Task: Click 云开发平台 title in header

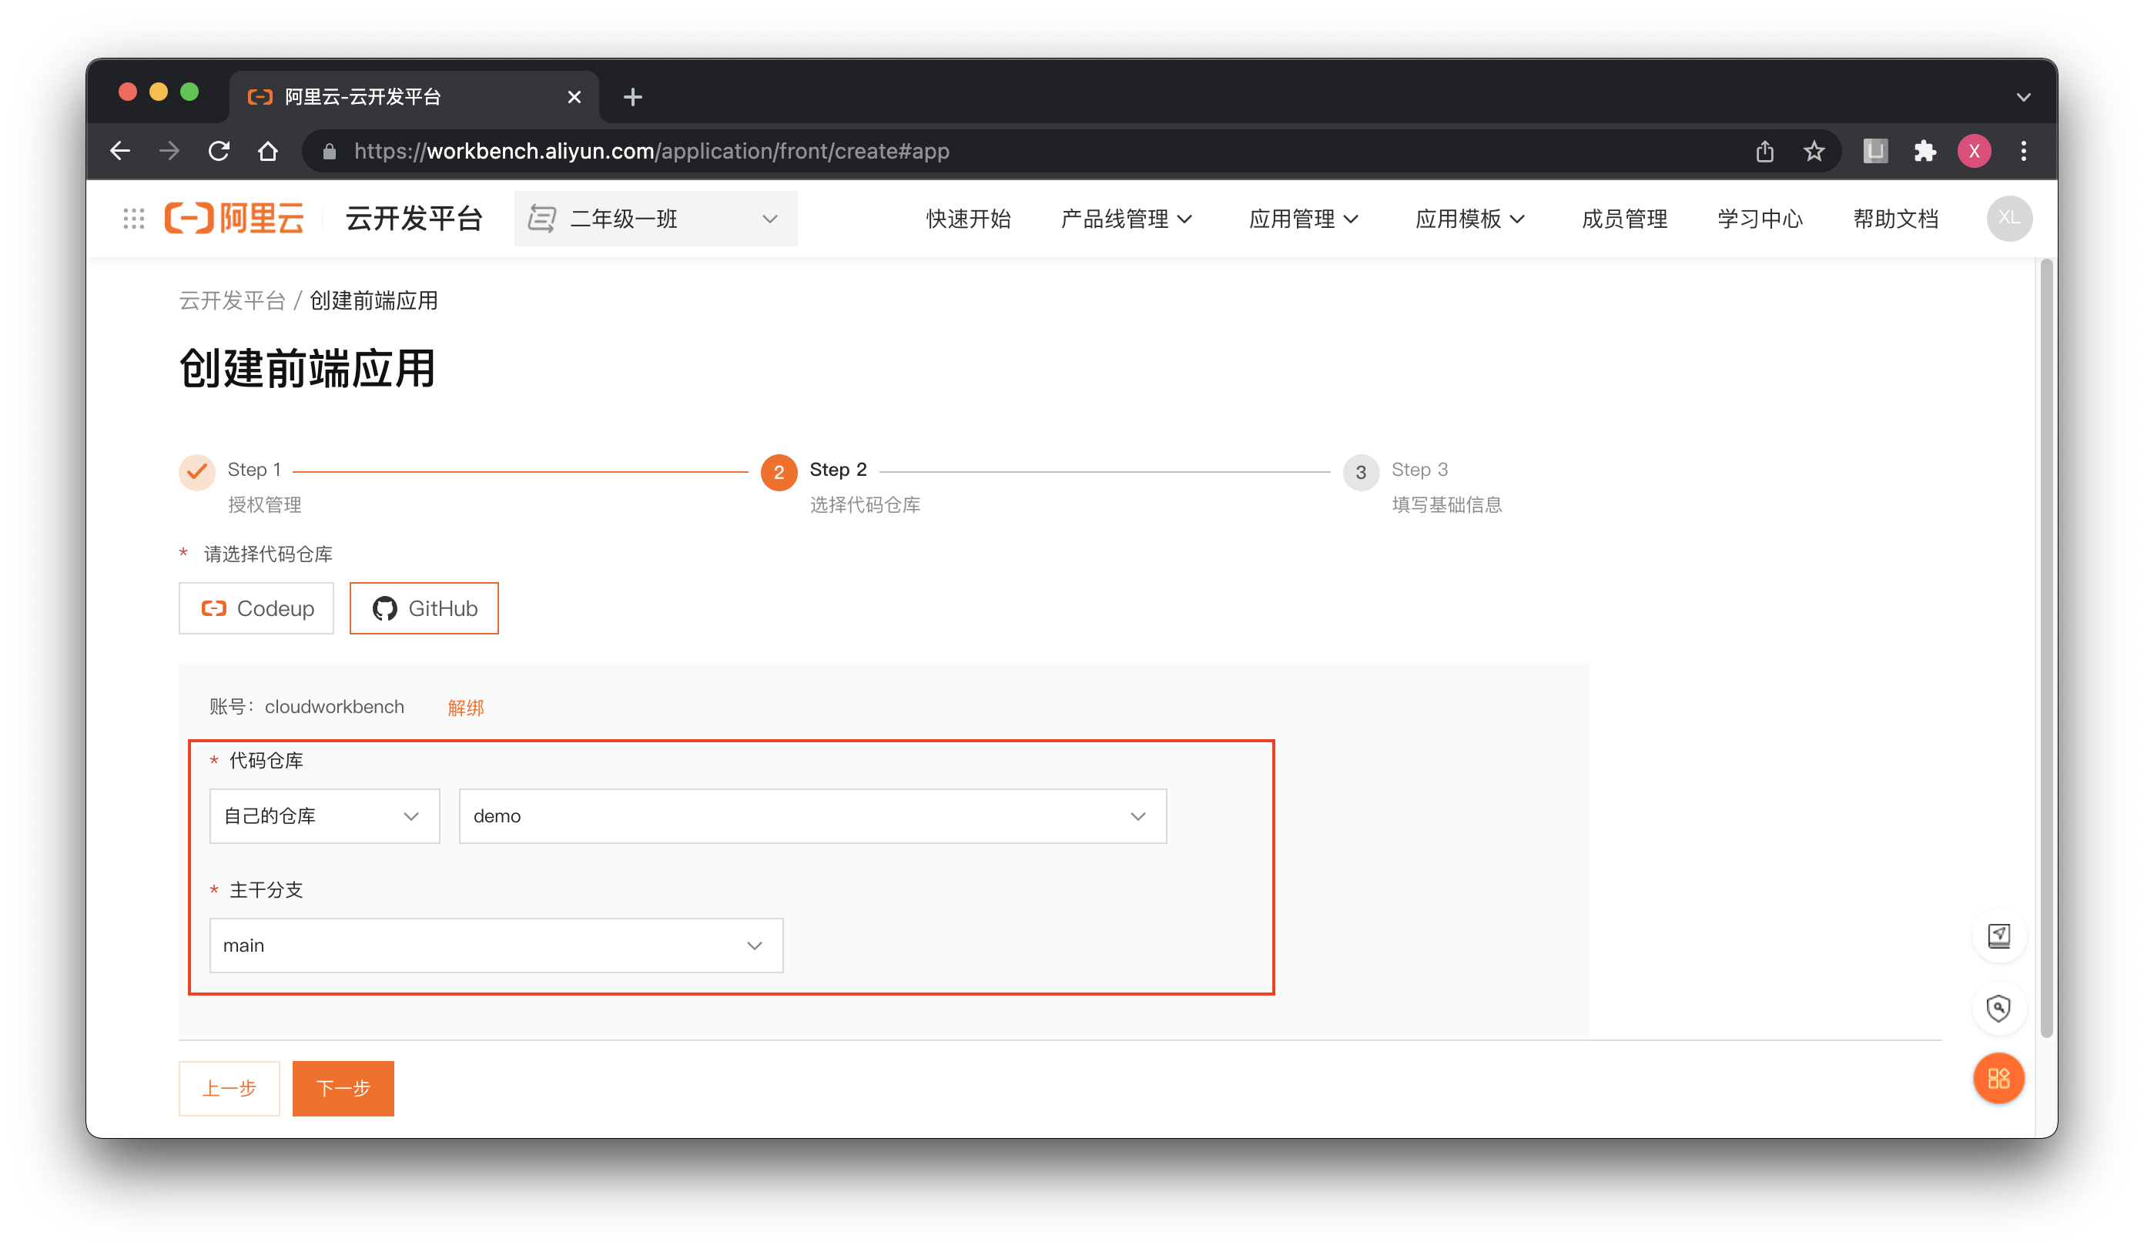Action: (x=414, y=219)
